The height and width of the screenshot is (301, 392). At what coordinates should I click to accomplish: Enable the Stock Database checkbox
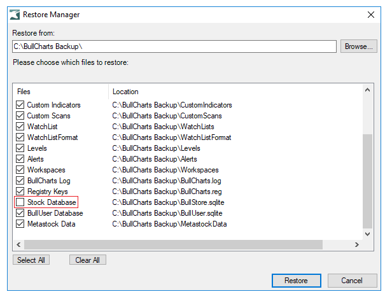coord(20,202)
